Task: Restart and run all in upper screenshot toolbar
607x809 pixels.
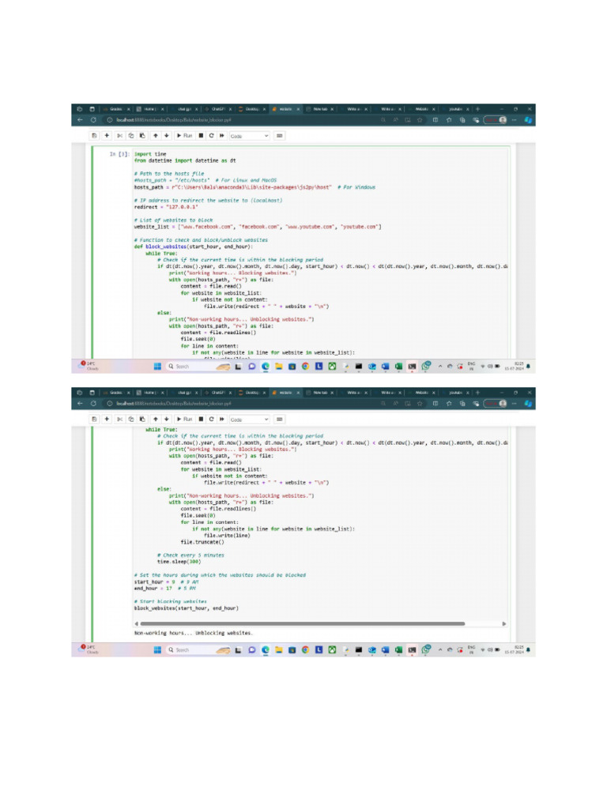Action: [222, 136]
